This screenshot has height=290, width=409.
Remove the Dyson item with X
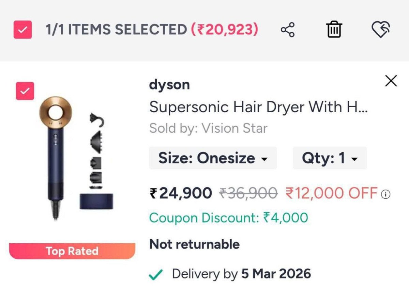tap(391, 81)
